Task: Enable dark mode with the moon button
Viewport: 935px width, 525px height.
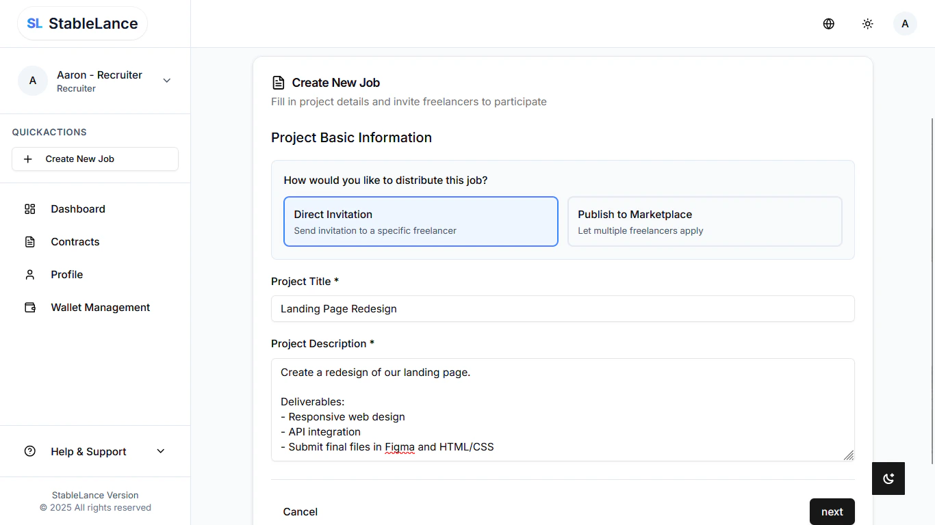Action: coord(888,479)
